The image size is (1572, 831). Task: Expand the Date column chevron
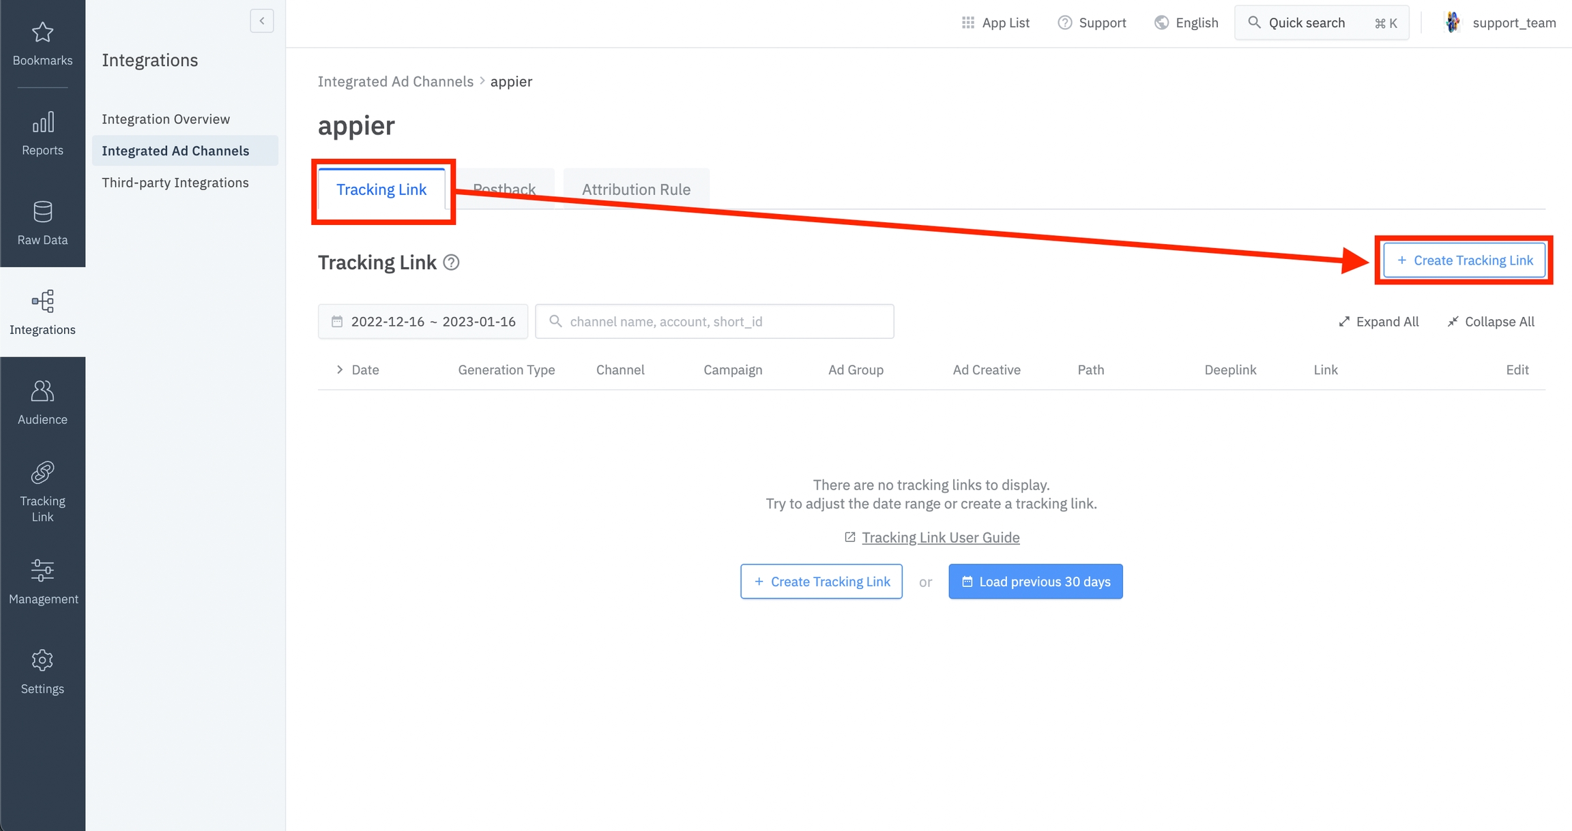[x=340, y=369]
